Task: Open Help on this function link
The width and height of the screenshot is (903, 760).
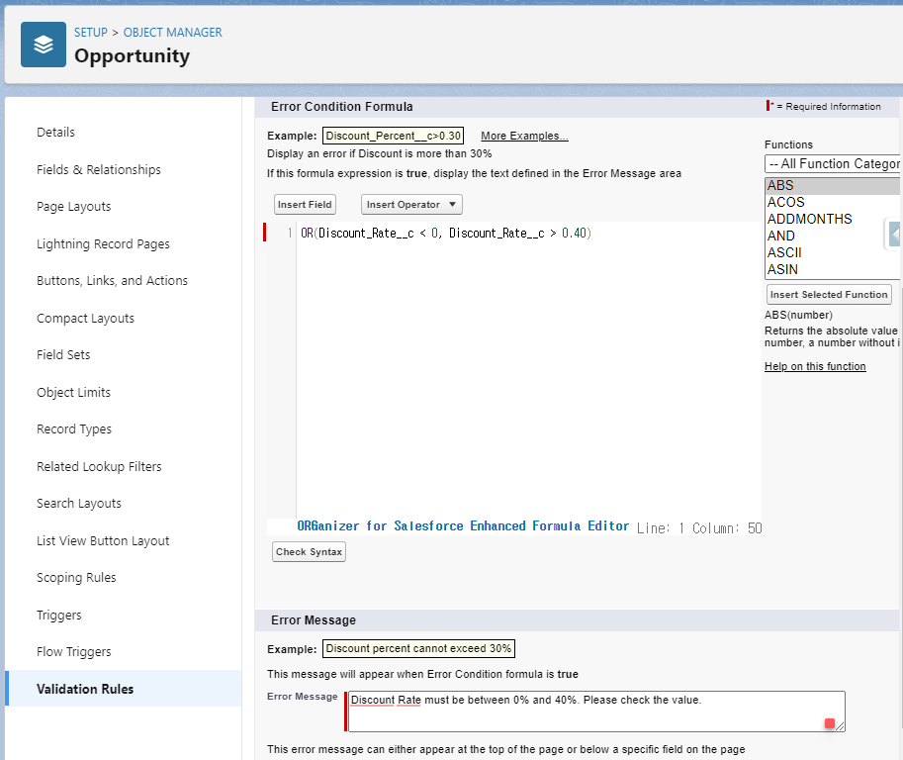Action: click(815, 366)
